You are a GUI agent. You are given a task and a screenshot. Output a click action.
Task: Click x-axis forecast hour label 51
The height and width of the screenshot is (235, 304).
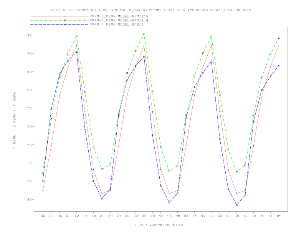tap(186, 216)
